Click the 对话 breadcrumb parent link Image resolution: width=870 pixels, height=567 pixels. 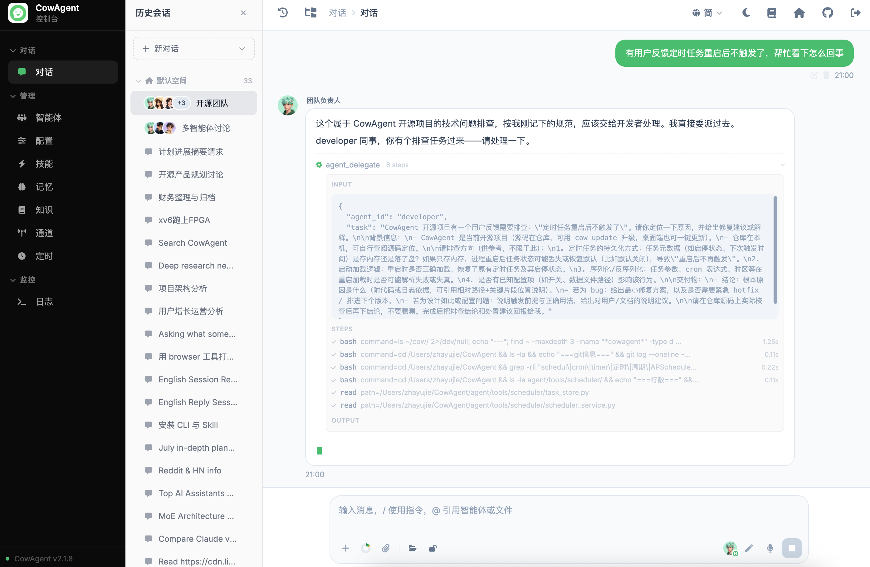point(337,13)
